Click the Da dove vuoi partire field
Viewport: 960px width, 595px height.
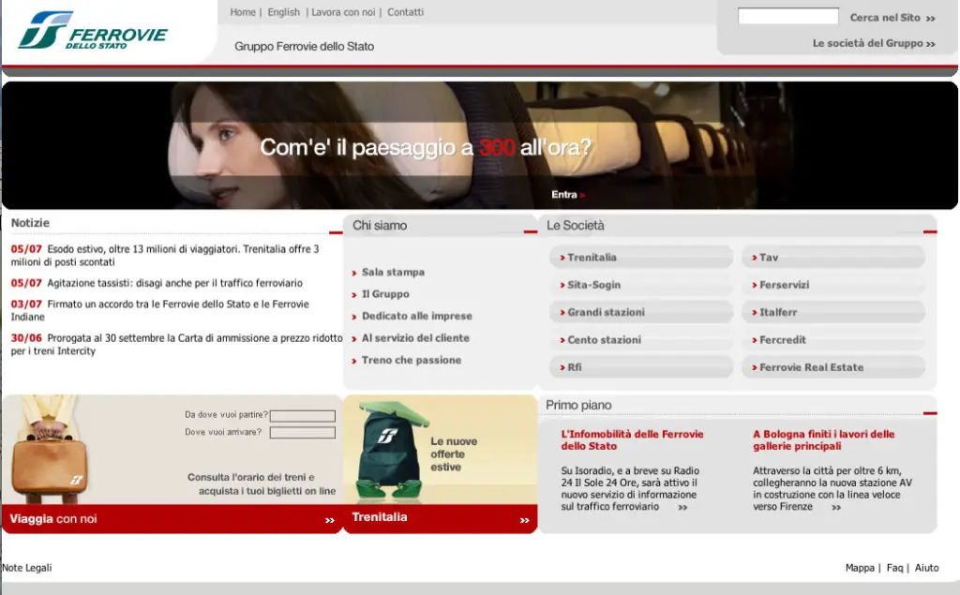coord(303,416)
